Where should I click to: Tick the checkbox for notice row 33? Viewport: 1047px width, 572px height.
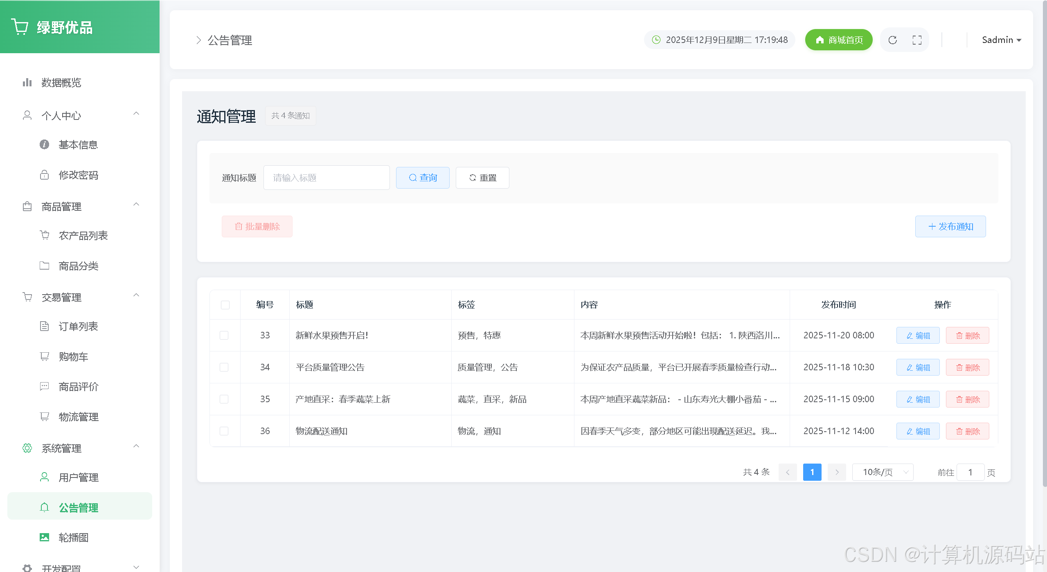point(224,336)
